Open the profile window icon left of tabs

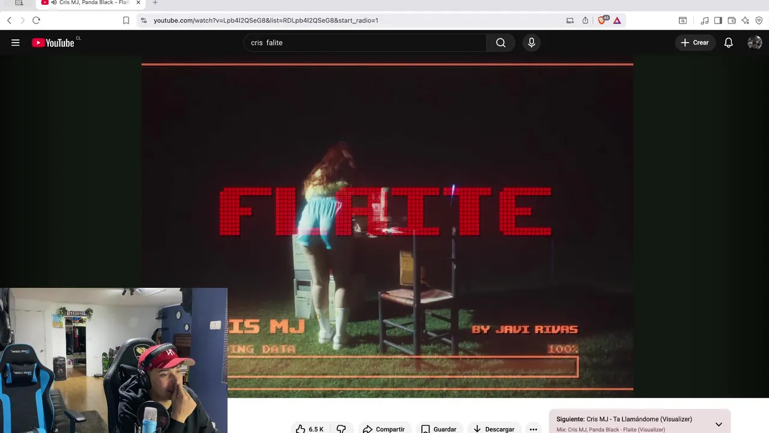[19, 2]
